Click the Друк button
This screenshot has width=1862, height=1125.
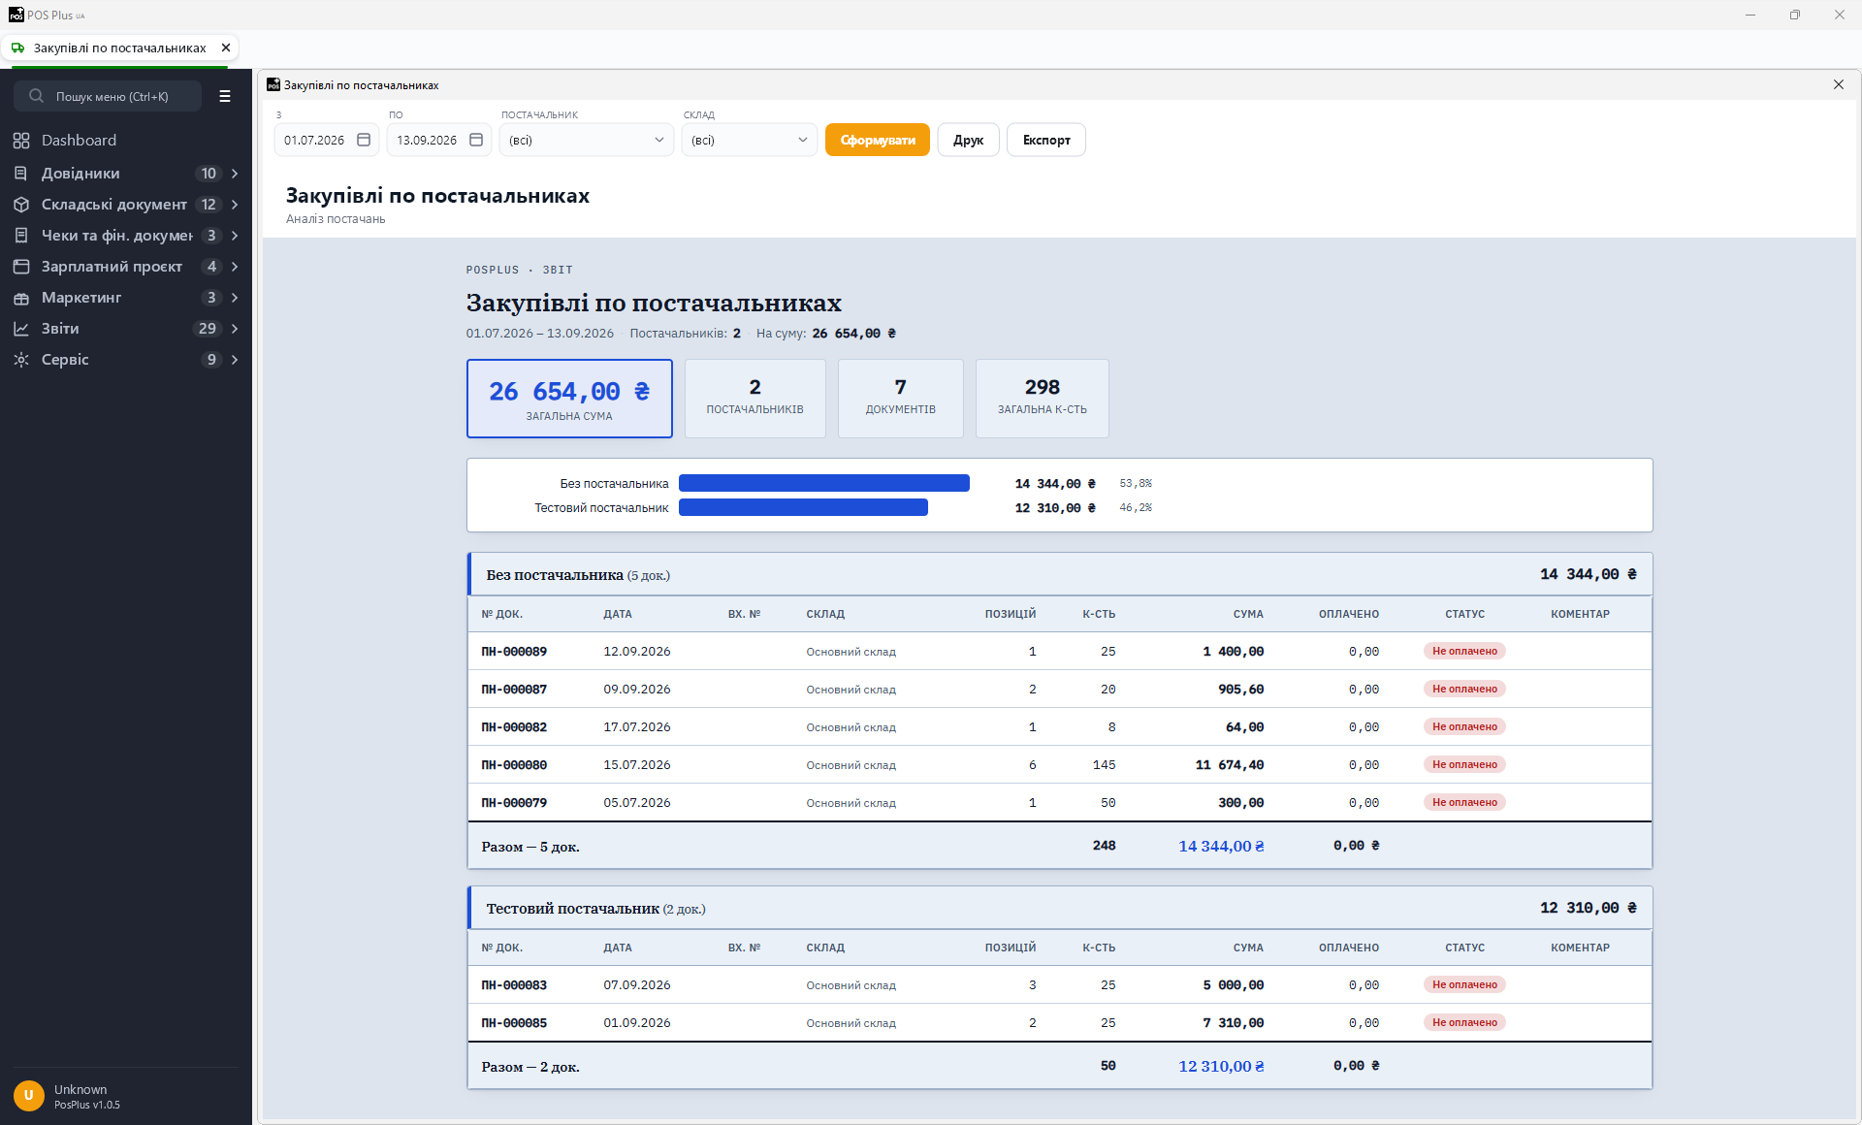[x=968, y=140]
